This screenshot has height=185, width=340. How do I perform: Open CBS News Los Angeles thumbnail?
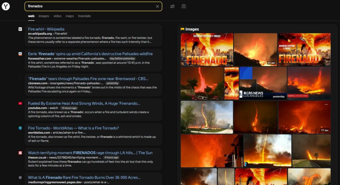[x=263, y=84]
